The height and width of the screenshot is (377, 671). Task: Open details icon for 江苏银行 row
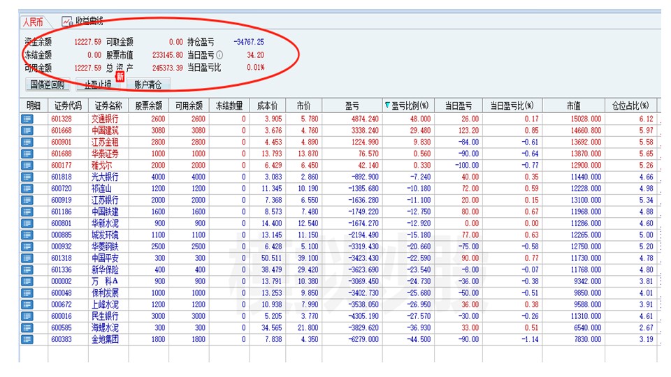(27, 200)
